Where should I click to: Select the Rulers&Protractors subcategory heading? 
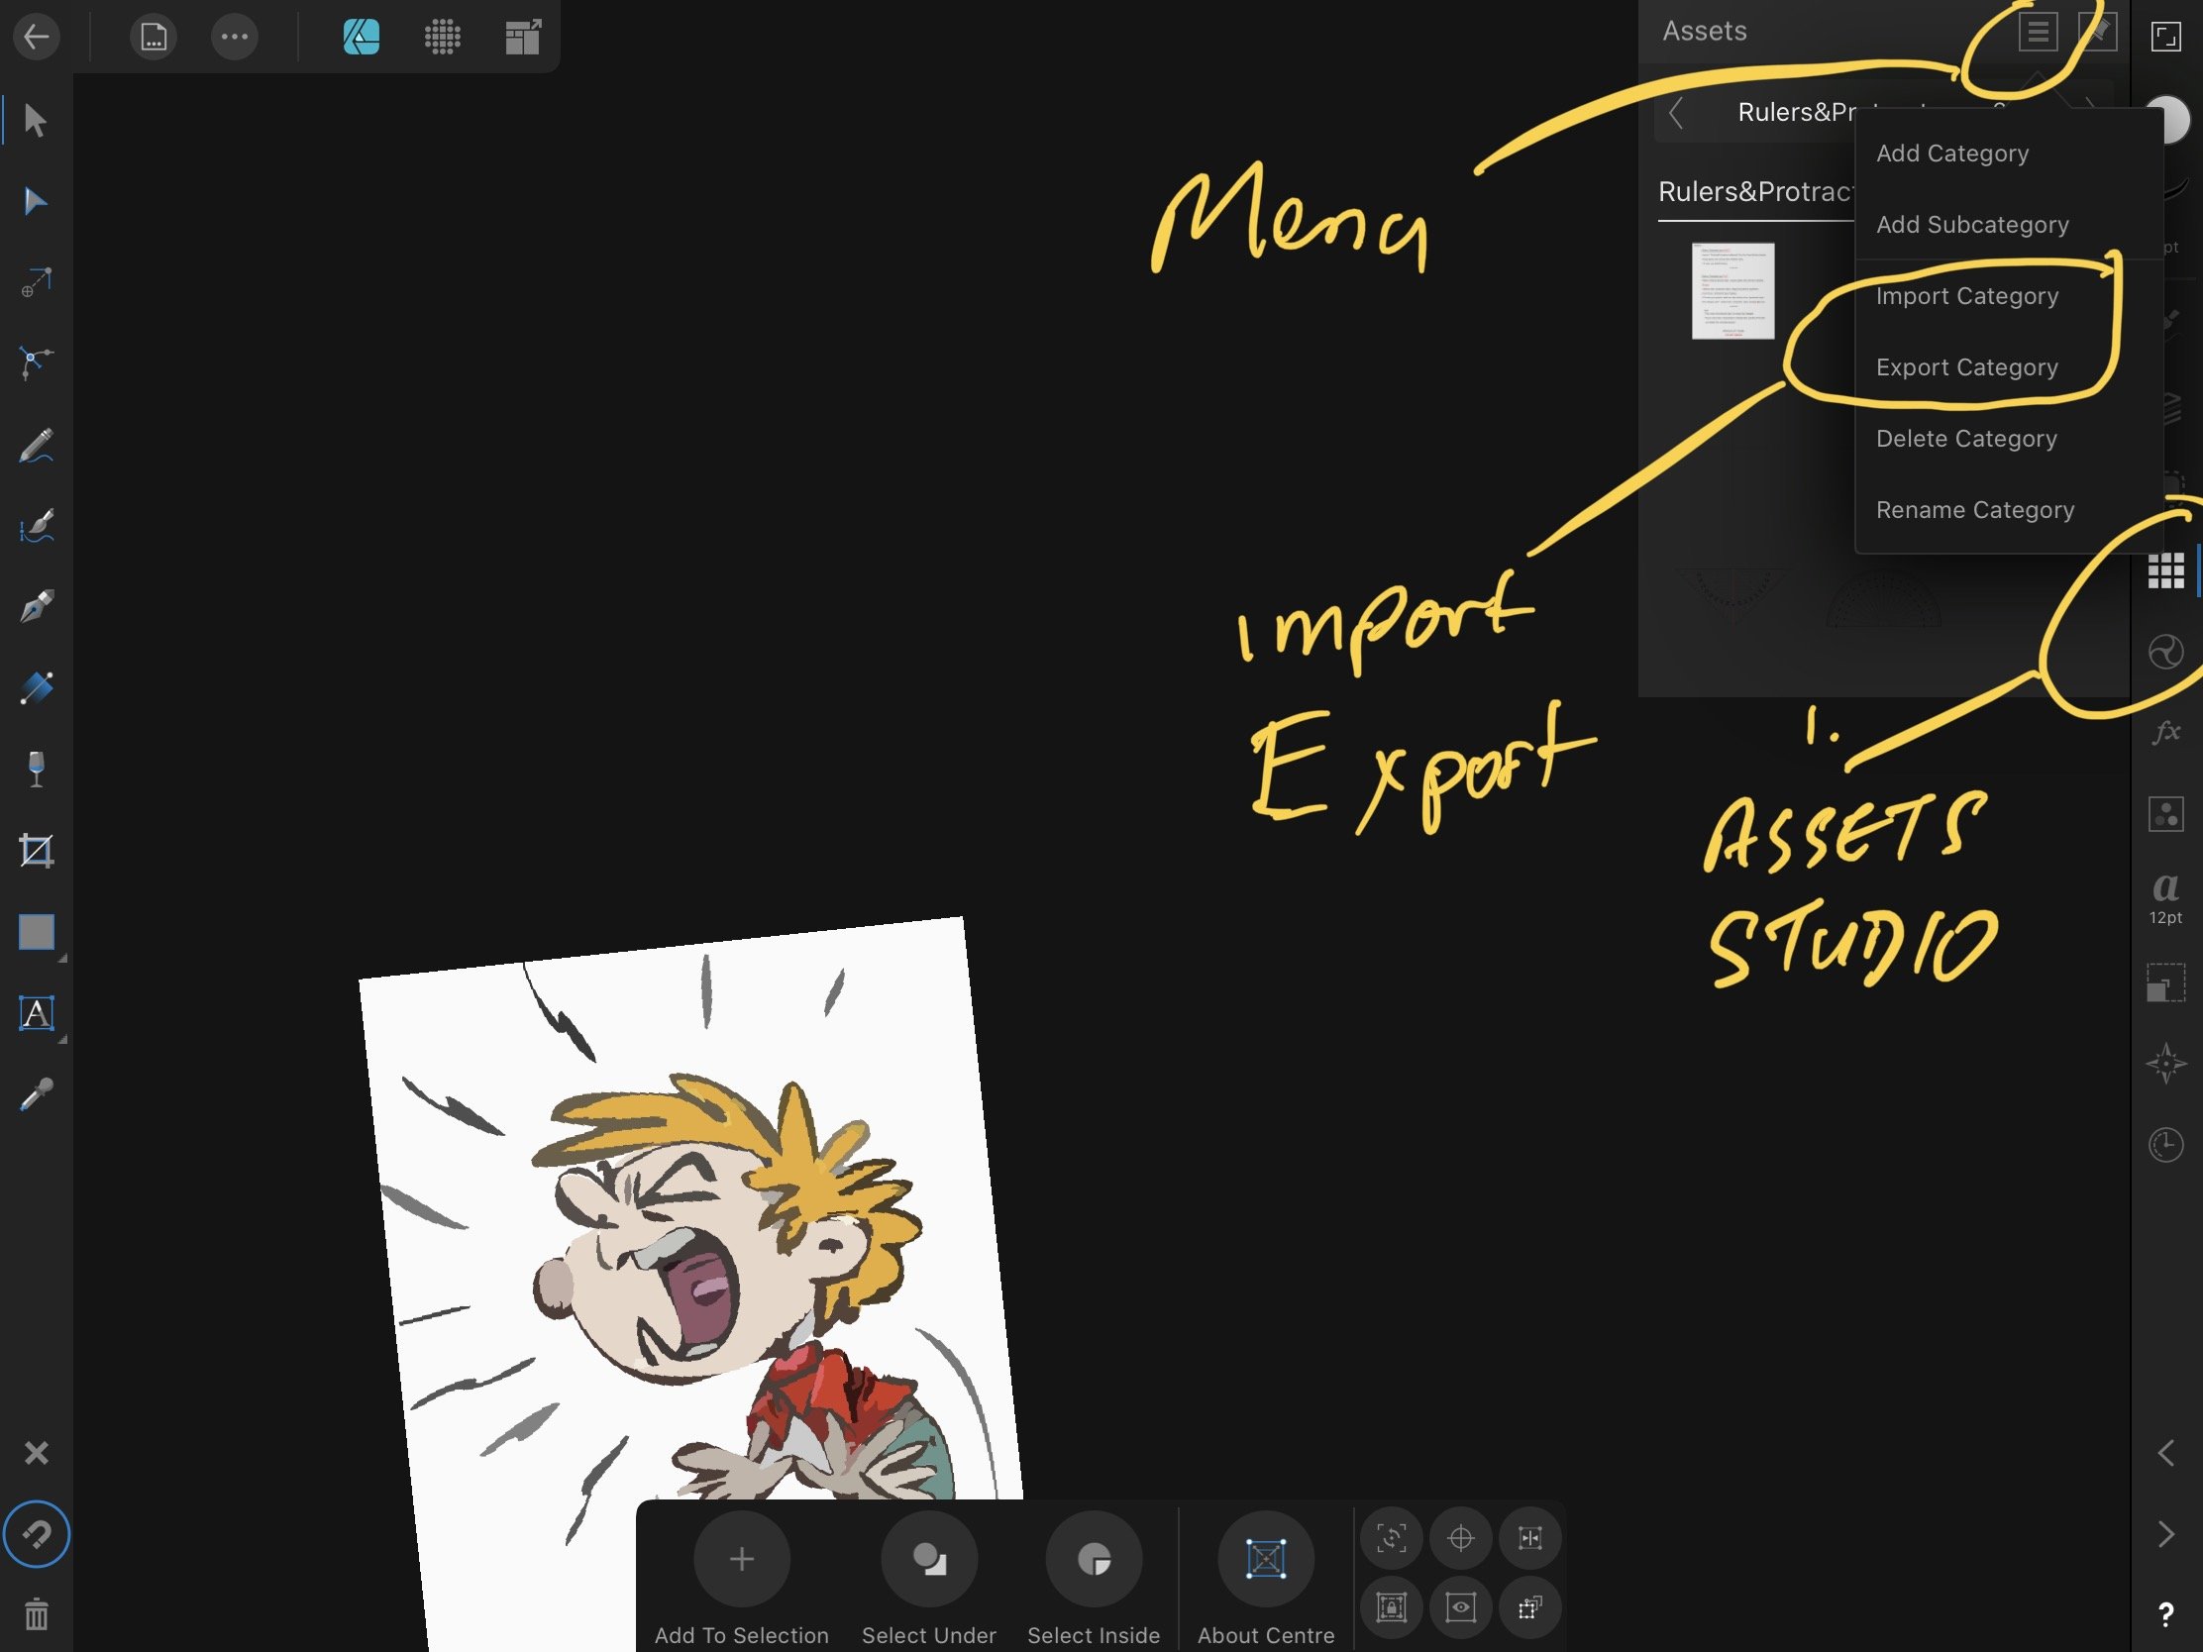point(1755,192)
